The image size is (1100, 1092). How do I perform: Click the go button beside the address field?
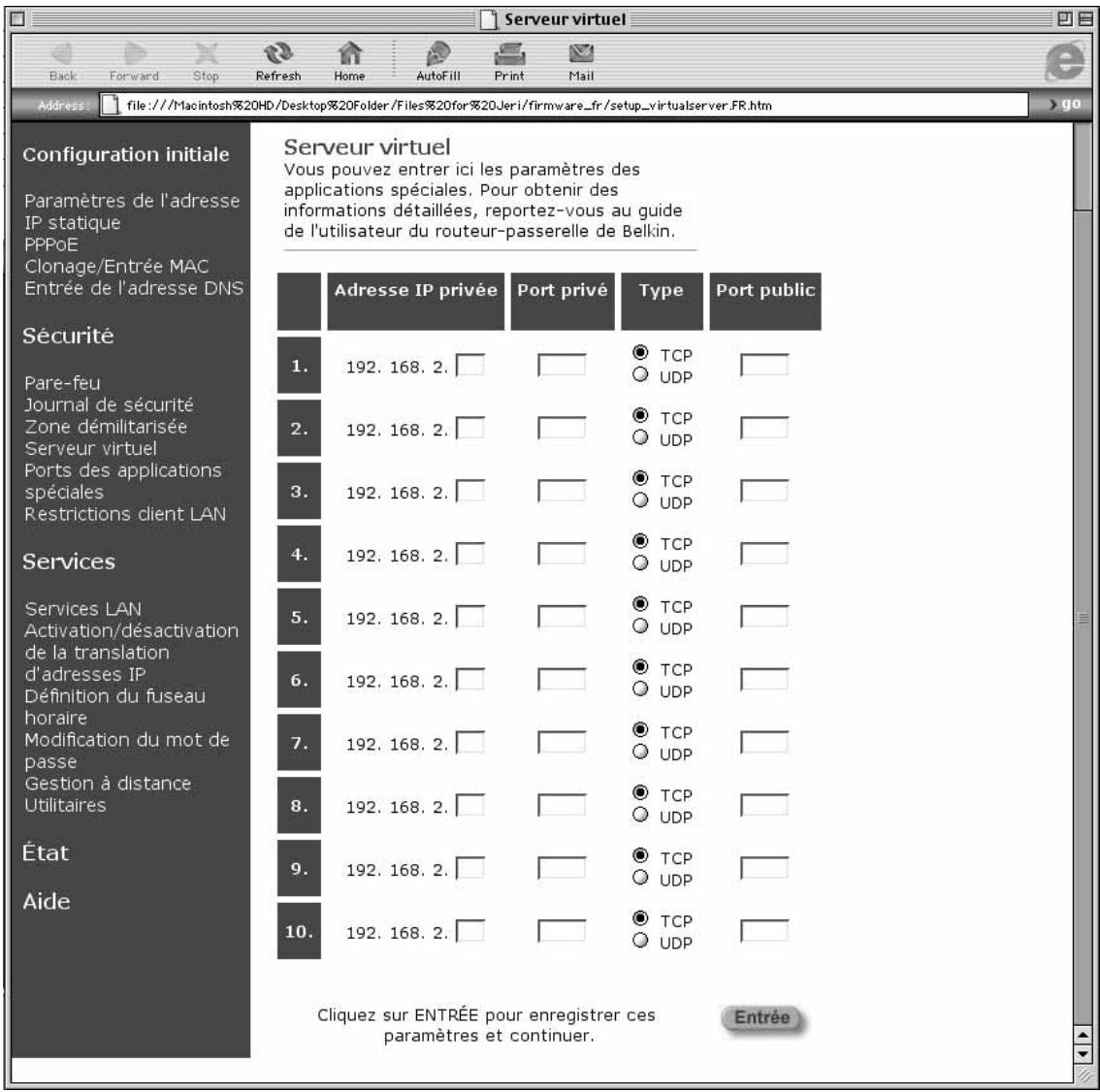pyautogui.click(x=1065, y=104)
